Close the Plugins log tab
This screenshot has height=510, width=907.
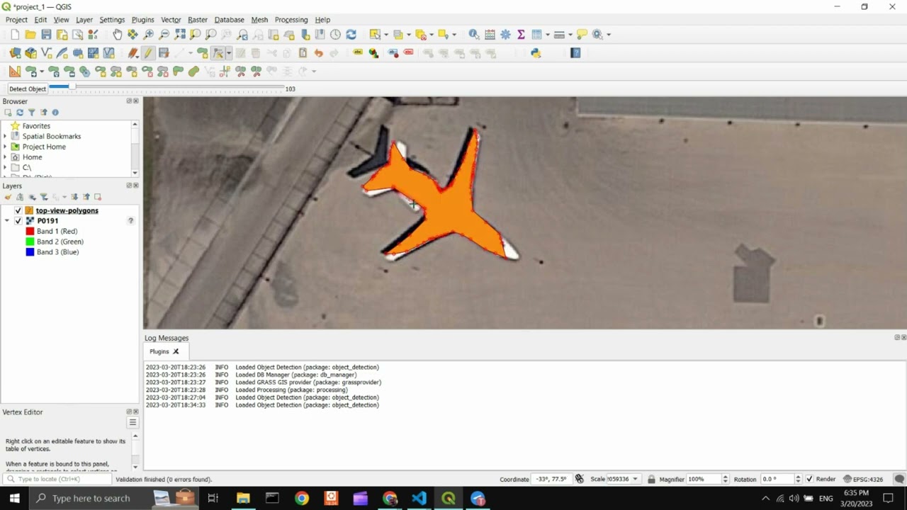[x=176, y=351]
